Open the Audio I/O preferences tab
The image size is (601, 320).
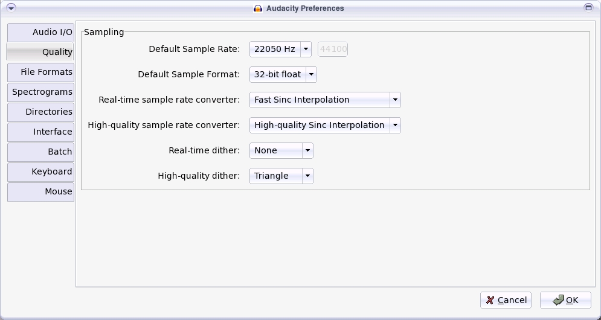pos(40,32)
